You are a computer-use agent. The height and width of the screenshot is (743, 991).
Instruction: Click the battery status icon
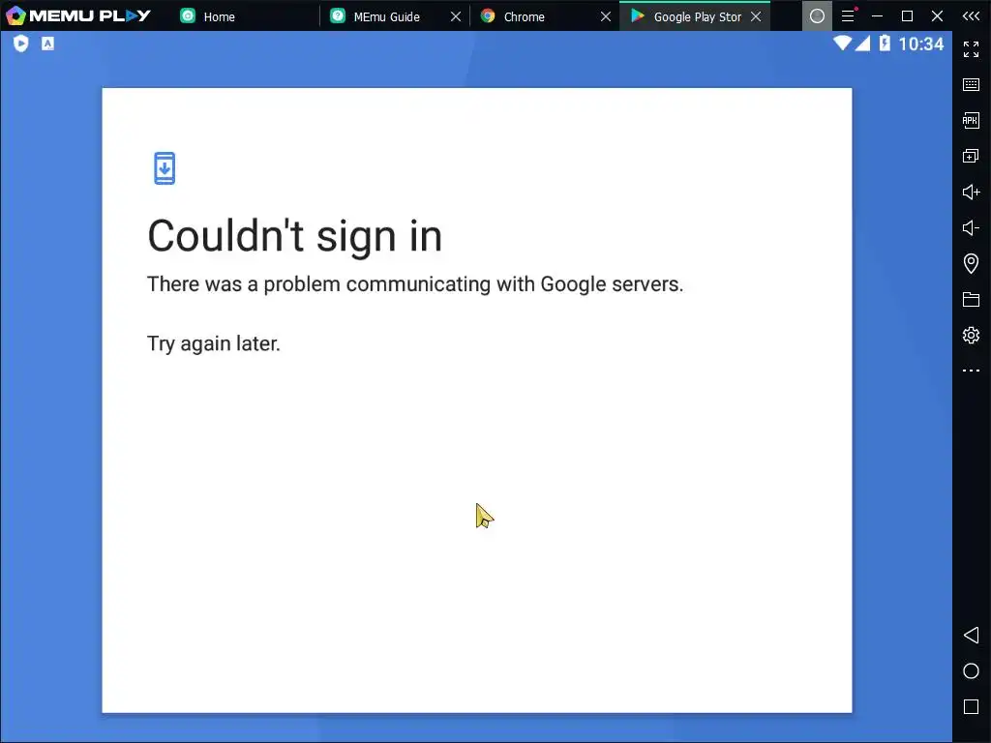(885, 43)
